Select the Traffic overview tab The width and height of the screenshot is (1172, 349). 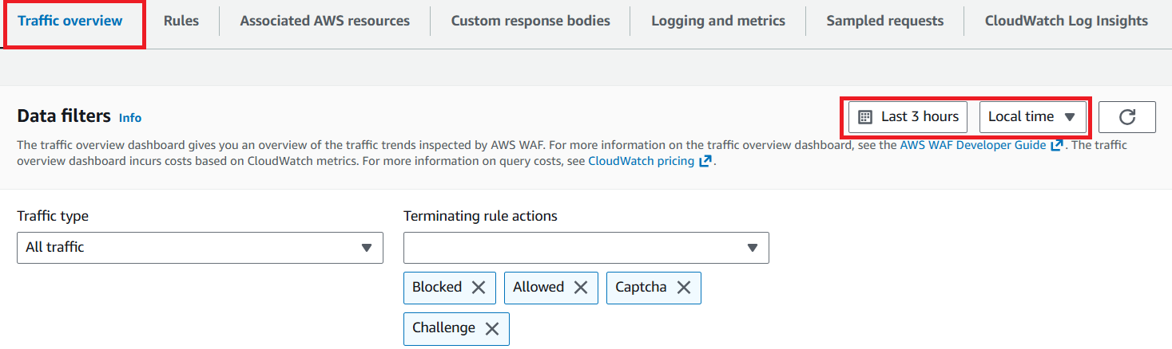click(x=70, y=21)
